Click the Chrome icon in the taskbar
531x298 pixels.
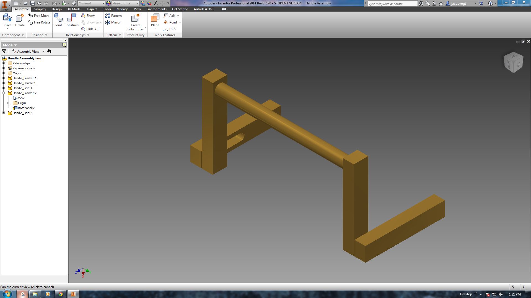[x=61, y=294]
